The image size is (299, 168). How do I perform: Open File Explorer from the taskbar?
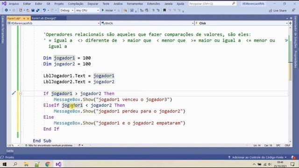pos(26,164)
